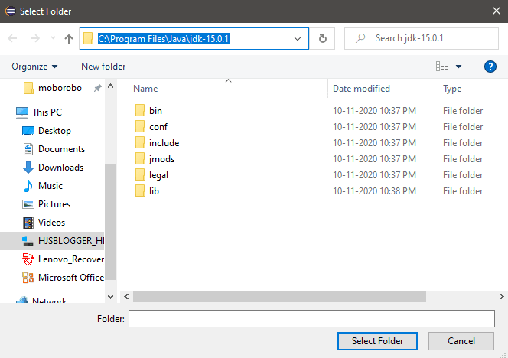
Task: Click New folder in the toolbar
Action: pyautogui.click(x=103, y=67)
